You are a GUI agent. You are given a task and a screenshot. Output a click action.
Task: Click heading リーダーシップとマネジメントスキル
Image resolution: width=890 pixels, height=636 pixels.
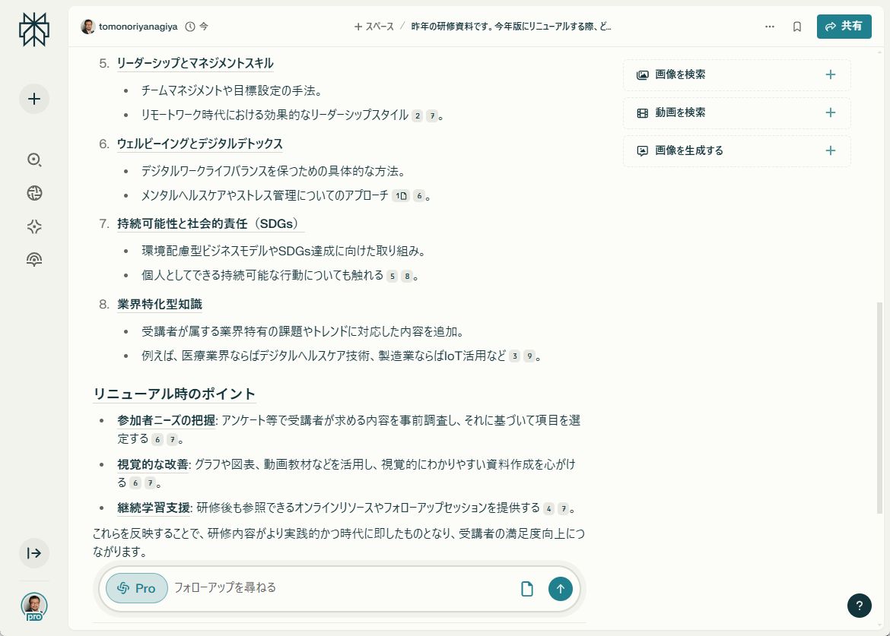[195, 64]
